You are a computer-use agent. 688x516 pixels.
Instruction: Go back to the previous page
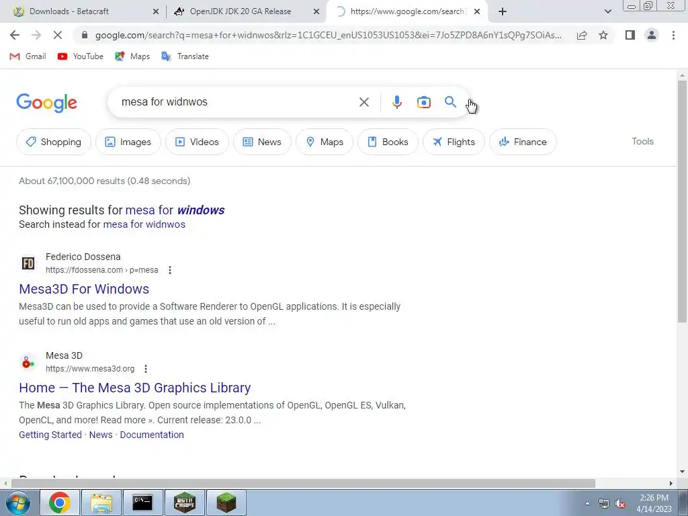[x=15, y=35]
